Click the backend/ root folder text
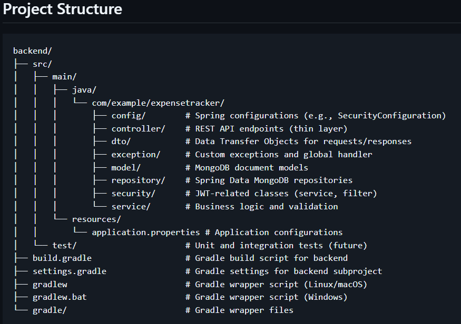Screen dimensions: 461x324 (32, 51)
